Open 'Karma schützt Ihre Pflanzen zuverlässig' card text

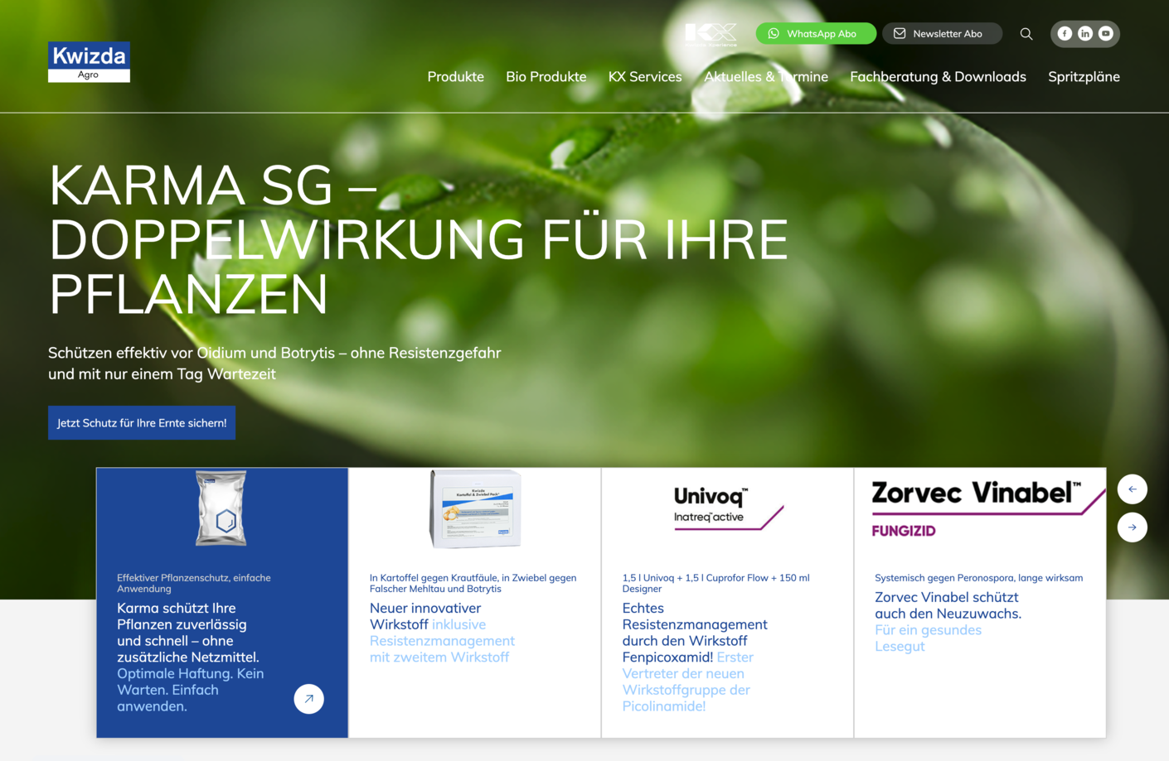(x=191, y=657)
